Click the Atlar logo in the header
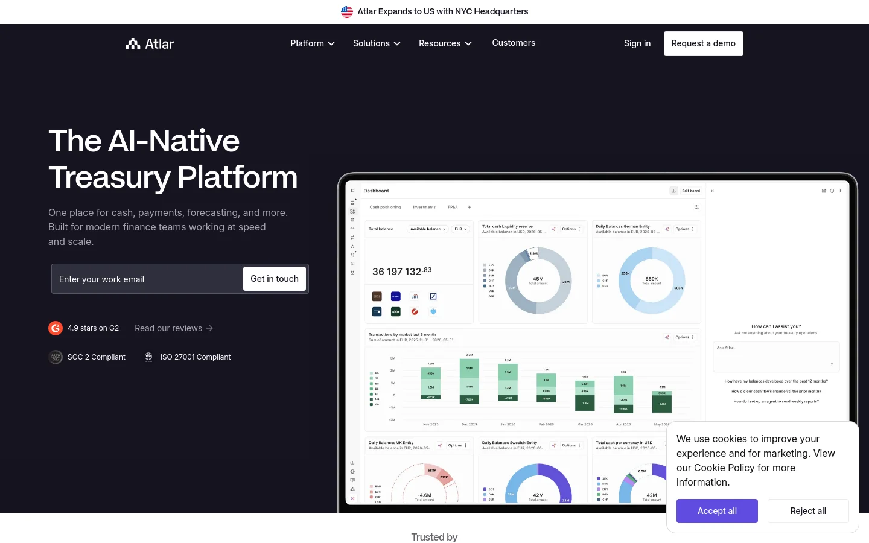 pyautogui.click(x=149, y=43)
